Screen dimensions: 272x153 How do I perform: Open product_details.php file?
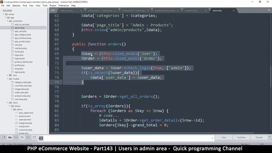click(x=23, y=62)
